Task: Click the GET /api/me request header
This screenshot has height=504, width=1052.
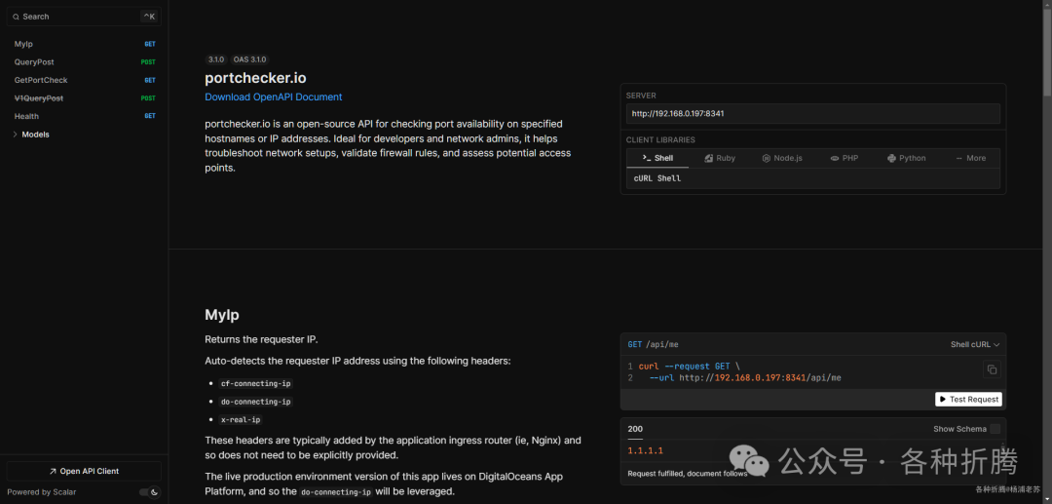Action: point(653,344)
